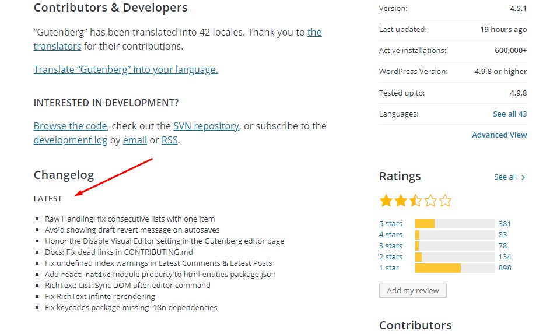Image resolution: width=546 pixels, height=334 pixels.
Task: Filter reviews by 3 stars
Action: pos(391,245)
